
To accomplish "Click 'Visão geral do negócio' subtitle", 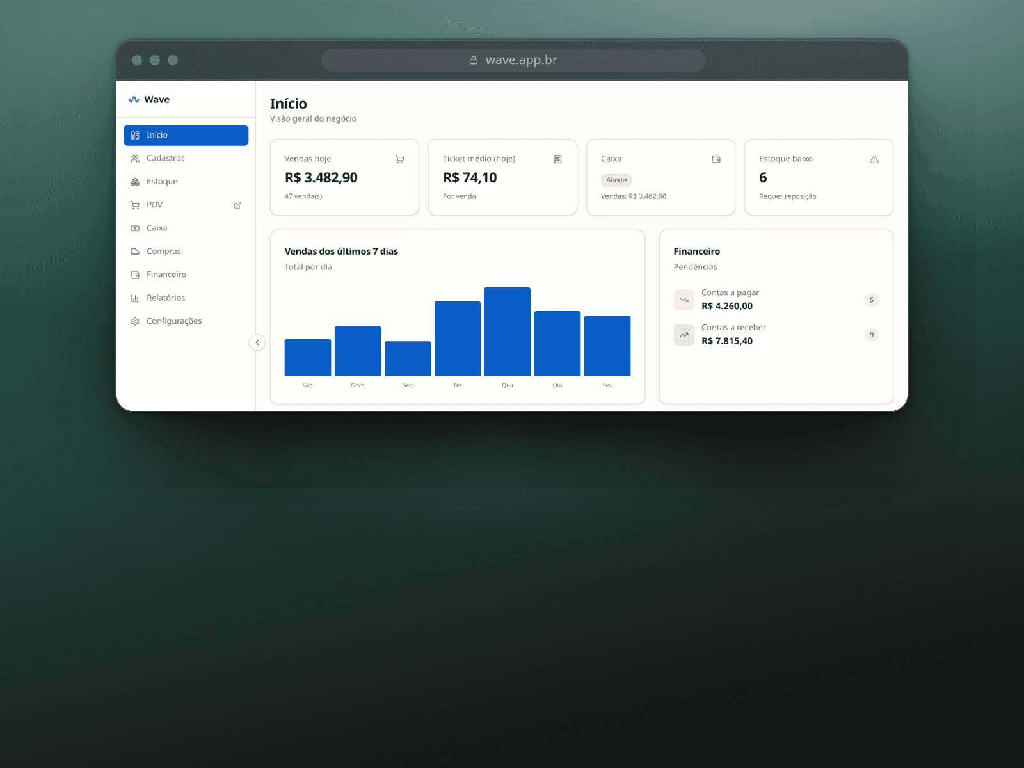I will 313,118.
